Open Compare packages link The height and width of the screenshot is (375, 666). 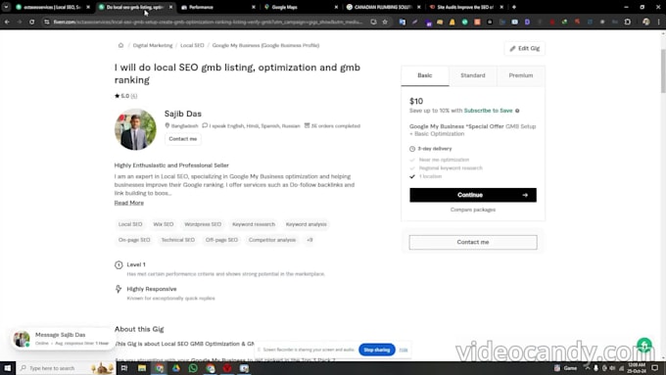coord(473,210)
